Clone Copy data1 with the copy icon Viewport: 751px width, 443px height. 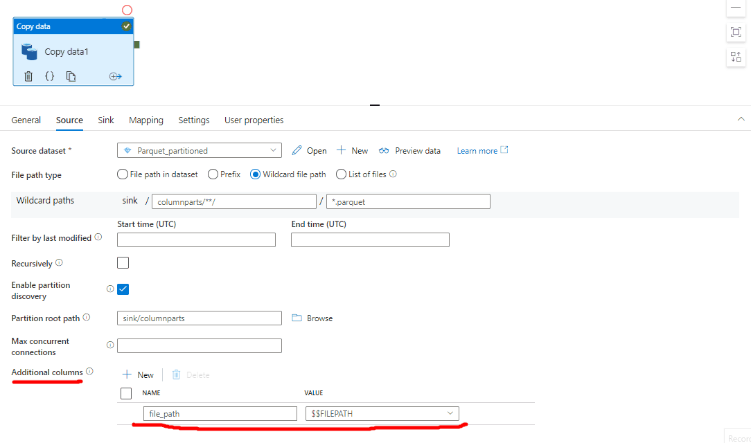[71, 76]
